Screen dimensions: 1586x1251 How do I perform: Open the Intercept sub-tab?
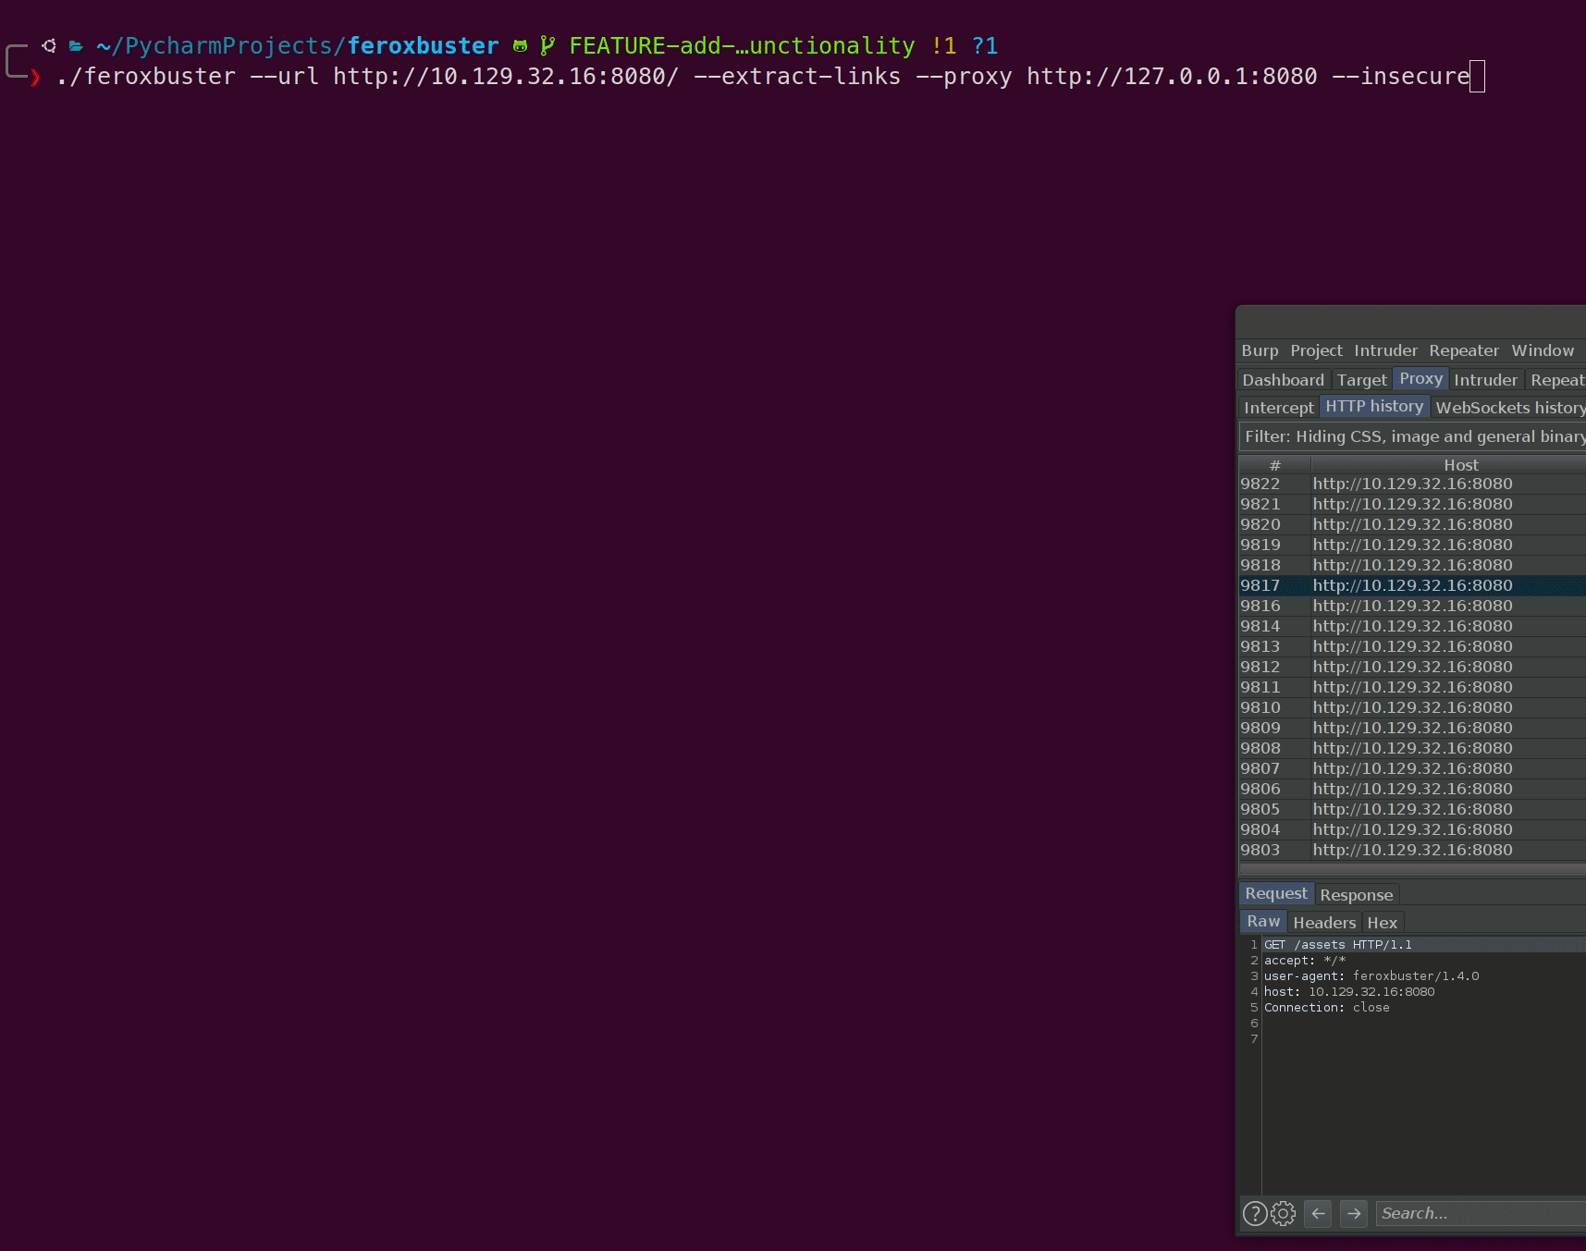(1278, 408)
